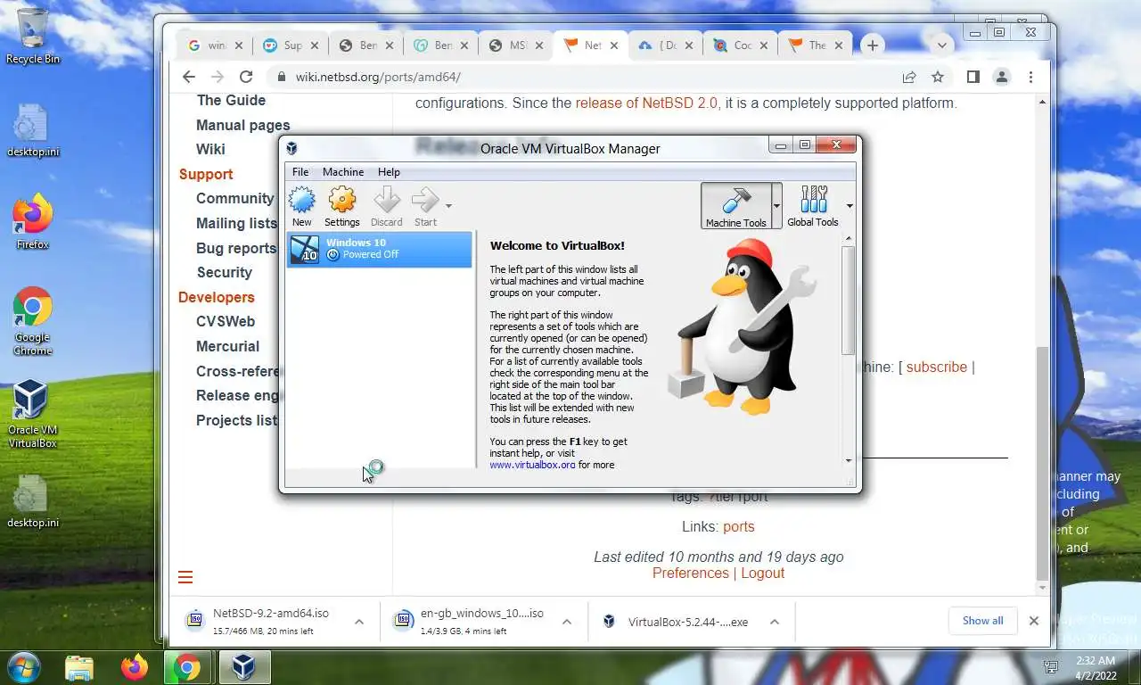
Task: Bookmark this page with star icon
Action: pos(938,77)
